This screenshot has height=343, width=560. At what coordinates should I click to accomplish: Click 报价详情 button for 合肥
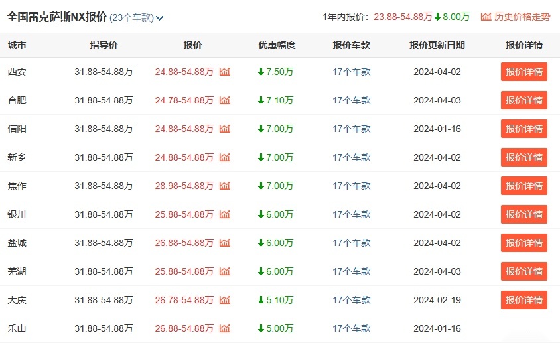point(524,100)
